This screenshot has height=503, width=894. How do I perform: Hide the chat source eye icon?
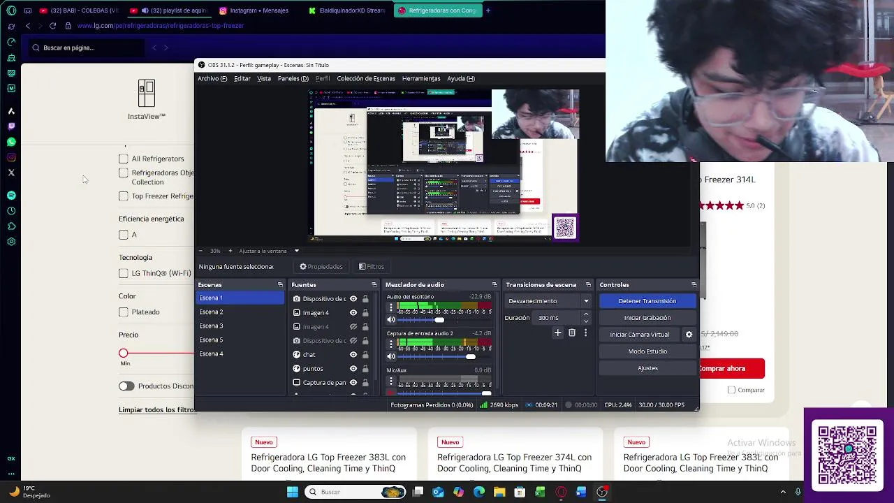[x=353, y=354]
